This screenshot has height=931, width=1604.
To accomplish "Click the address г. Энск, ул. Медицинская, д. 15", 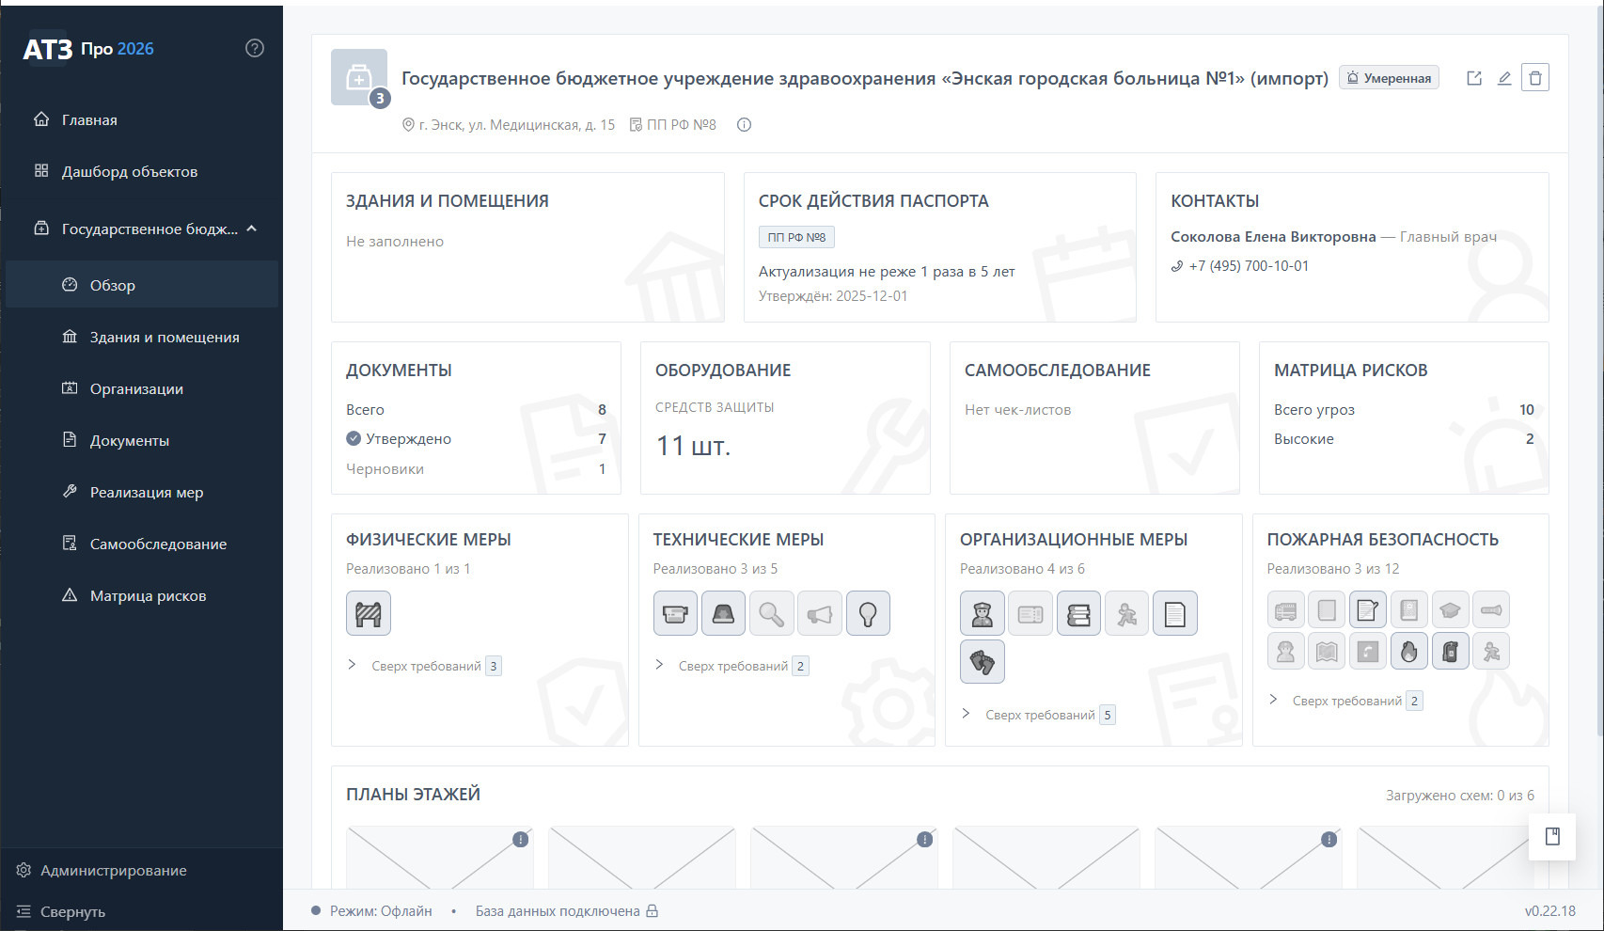I will [x=517, y=125].
